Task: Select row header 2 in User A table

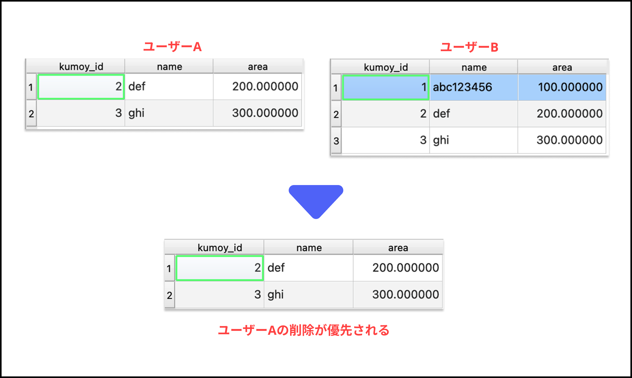Action: tap(31, 114)
